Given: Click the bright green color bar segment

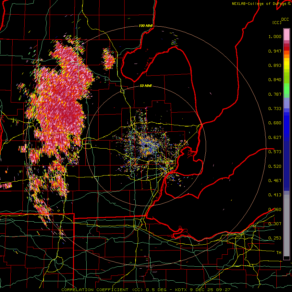Looking at the screenshot, I should pos(286,88).
